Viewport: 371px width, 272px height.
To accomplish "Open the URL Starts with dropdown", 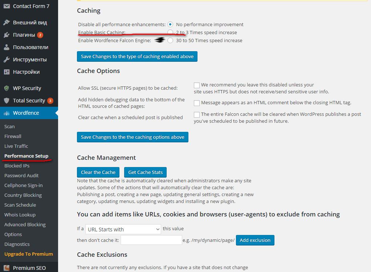I will click(123, 229).
